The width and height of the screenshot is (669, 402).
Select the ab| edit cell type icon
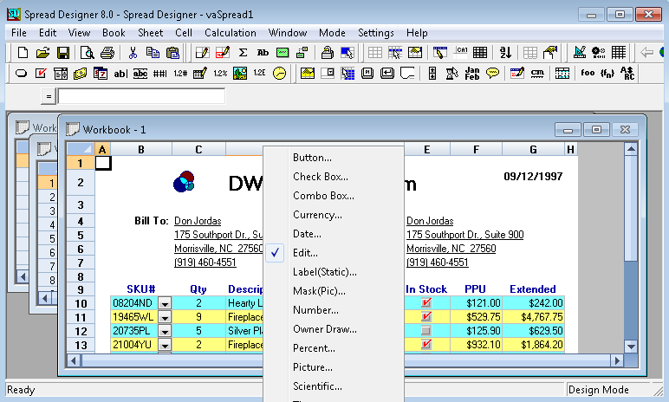(120, 74)
